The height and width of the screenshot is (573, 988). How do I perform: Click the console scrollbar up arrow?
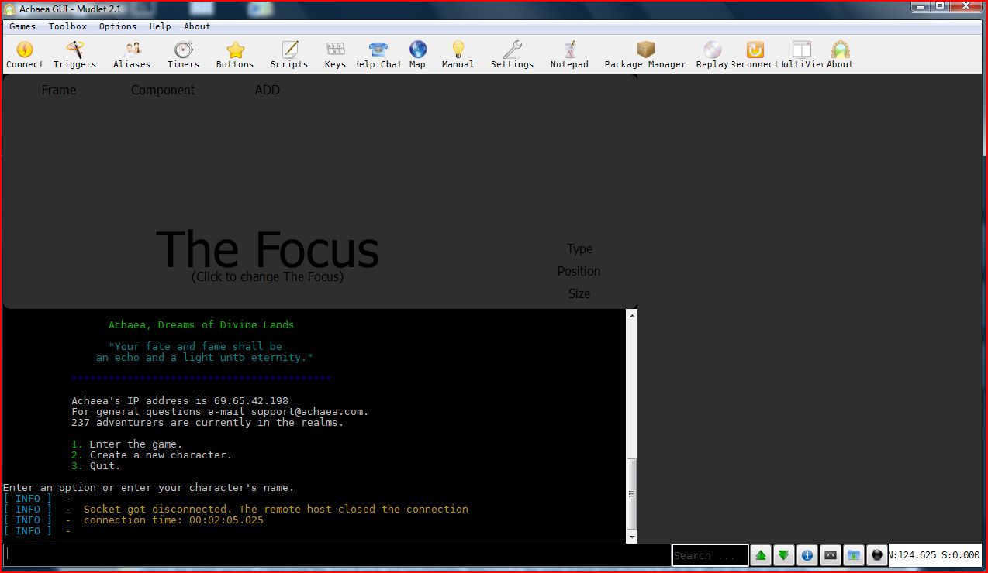tap(632, 315)
